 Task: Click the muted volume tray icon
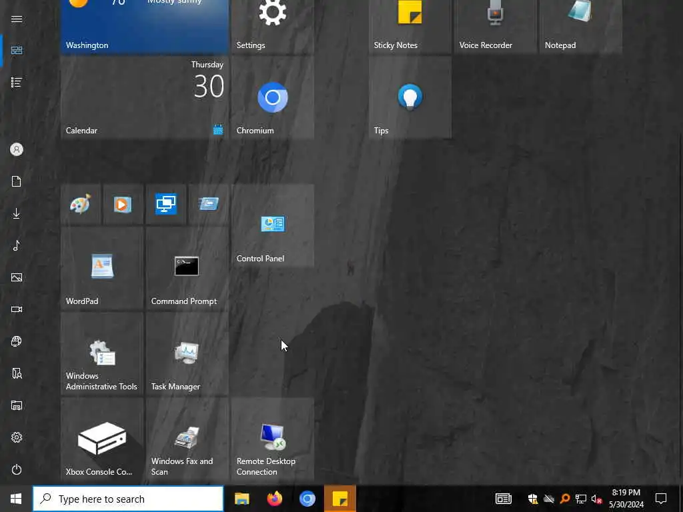(x=596, y=499)
